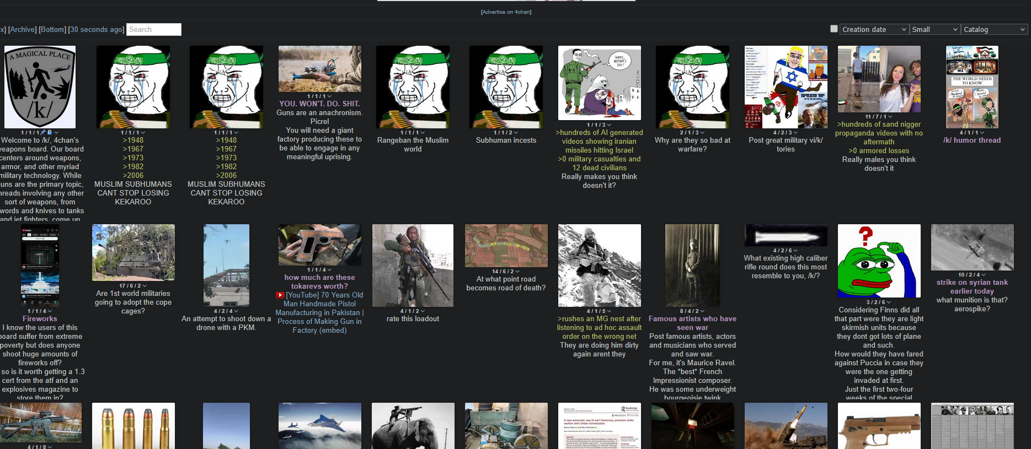Image resolution: width=1031 pixels, height=449 pixels.
Task: Expand the arrow on the strike on syrian tank thread
Action: (984, 275)
